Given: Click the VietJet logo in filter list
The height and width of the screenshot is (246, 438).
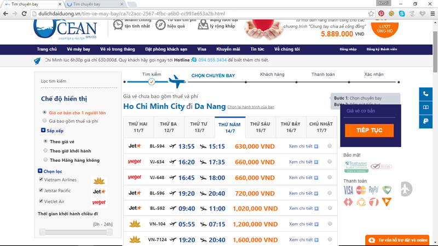Looking at the screenshot, I should coord(99,202).
